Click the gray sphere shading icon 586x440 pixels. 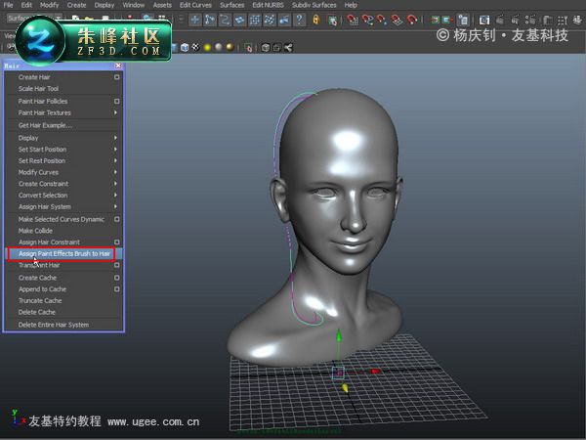tap(219, 48)
